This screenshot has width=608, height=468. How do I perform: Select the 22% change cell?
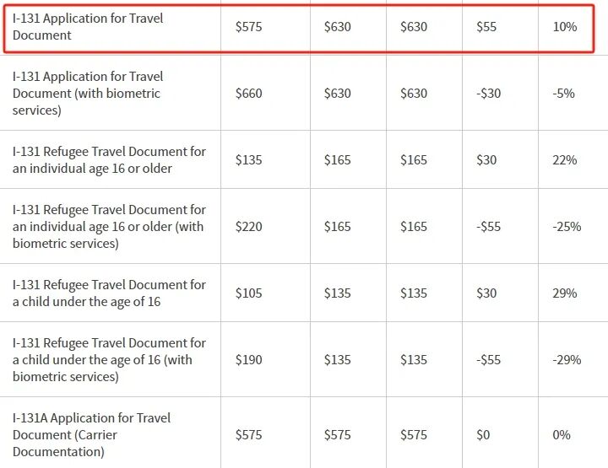565,160
